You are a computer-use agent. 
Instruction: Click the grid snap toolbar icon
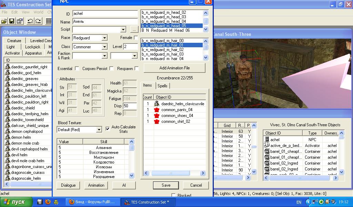49,21
